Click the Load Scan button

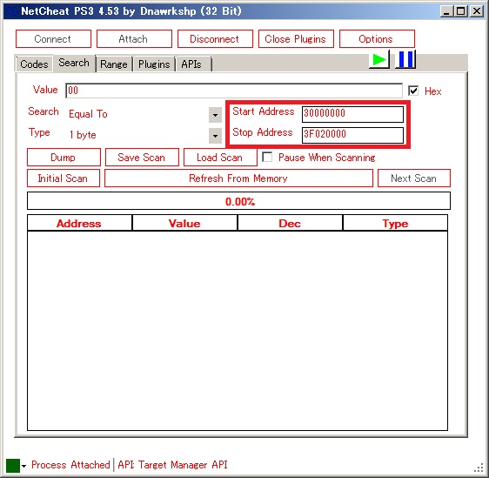click(220, 158)
